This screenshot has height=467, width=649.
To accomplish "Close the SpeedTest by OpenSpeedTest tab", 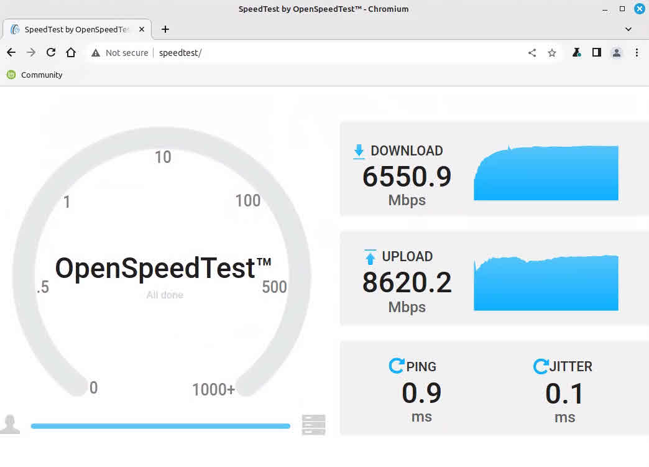I will point(142,29).
